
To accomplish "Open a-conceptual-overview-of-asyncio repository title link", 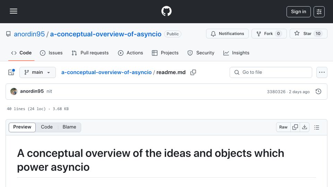I will pyautogui.click(x=105, y=34).
